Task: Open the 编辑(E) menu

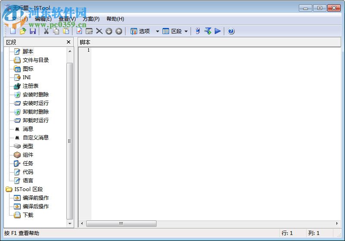Action: pyautogui.click(x=43, y=19)
